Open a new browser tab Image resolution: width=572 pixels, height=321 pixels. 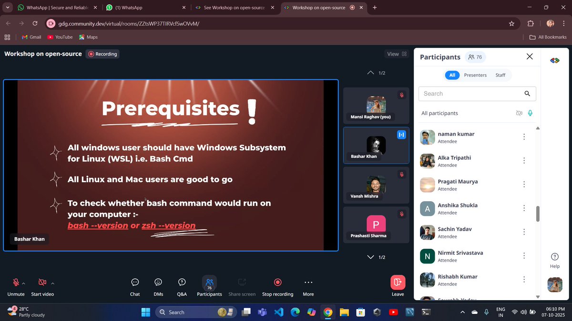point(375,8)
